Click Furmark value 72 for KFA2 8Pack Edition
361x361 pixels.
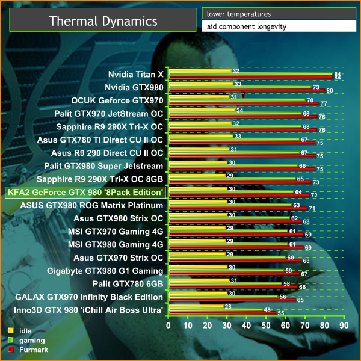314,196
